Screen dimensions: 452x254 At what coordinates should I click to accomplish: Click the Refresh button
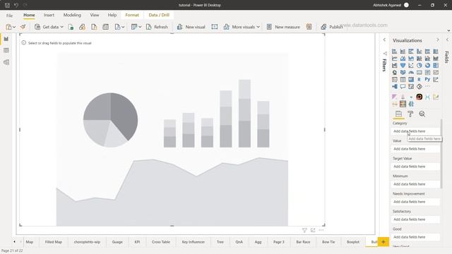pyautogui.click(x=157, y=27)
